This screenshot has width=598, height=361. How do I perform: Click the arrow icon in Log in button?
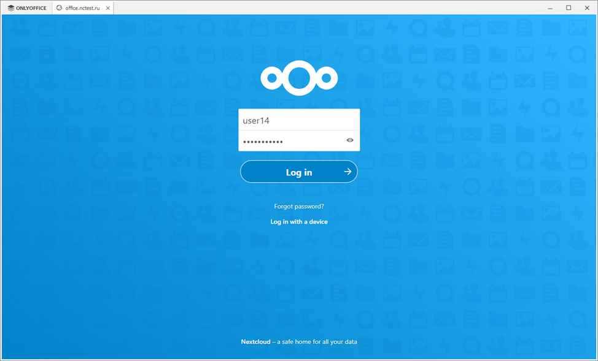click(348, 172)
